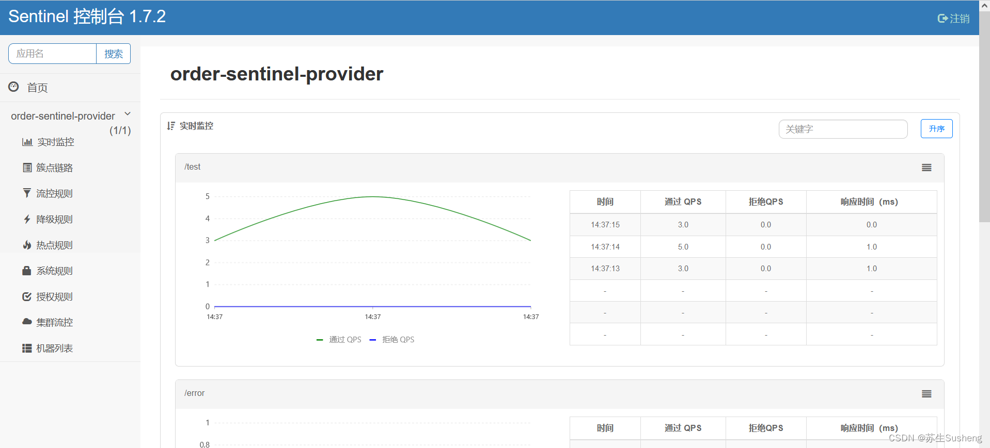The width and height of the screenshot is (990, 448).
Task: Click the (1/1) machine count label
Action: [x=120, y=130]
